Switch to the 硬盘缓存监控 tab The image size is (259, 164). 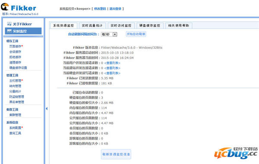150,25
